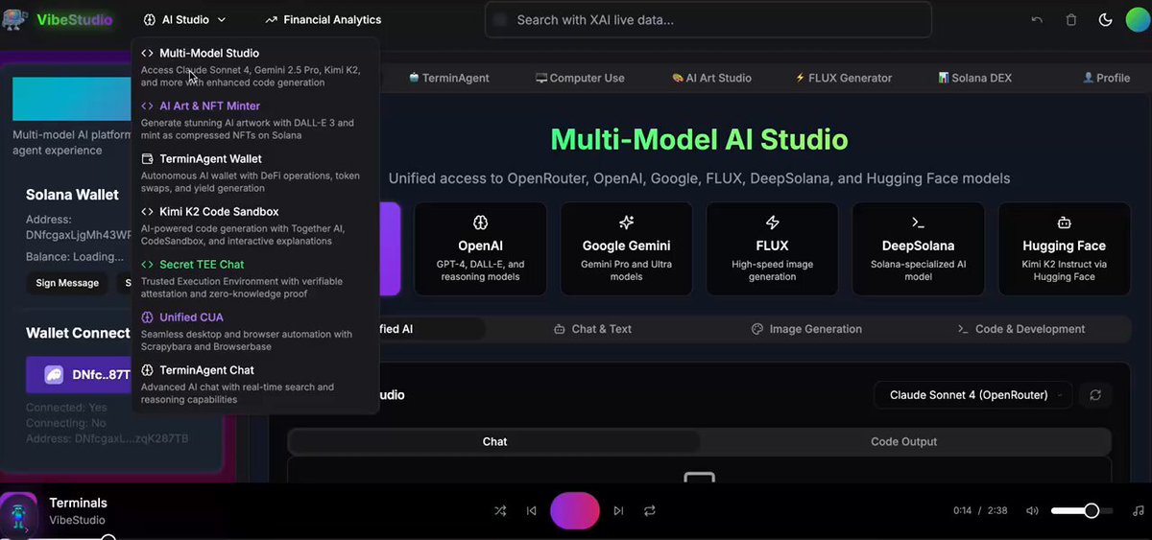Select the Google Gemini provider card
This screenshot has height=540, width=1152.
tap(626, 248)
